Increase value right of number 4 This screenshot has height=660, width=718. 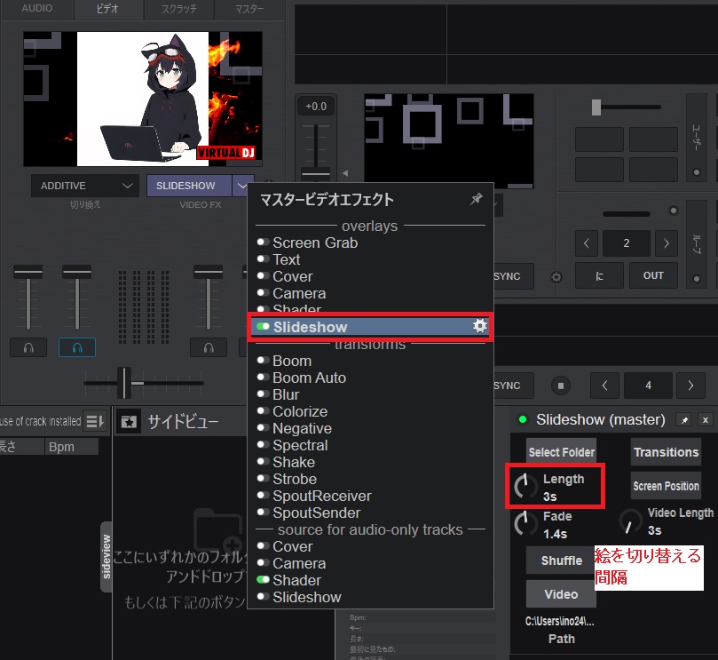click(690, 386)
